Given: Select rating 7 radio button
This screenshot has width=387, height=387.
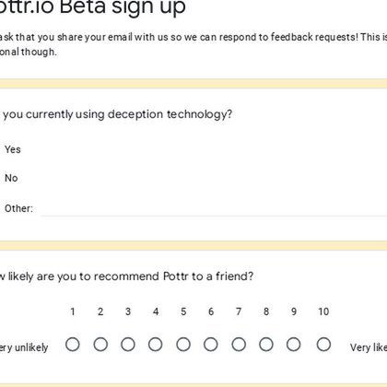Looking at the screenshot, I should pos(239,345).
